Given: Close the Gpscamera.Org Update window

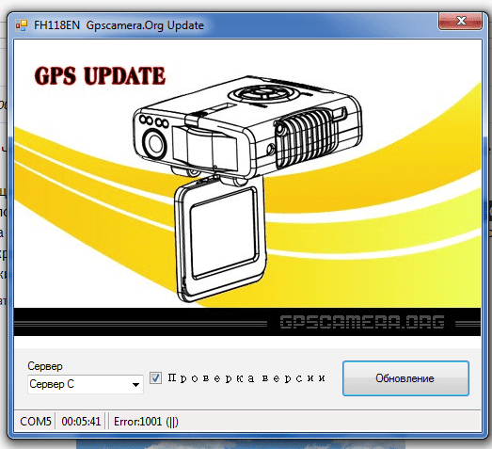Looking at the screenshot, I should click(x=460, y=22).
